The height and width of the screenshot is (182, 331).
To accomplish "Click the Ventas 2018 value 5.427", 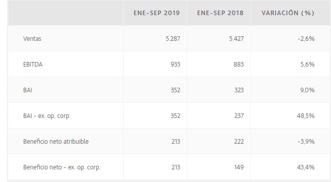I will pyautogui.click(x=237, y=39).
